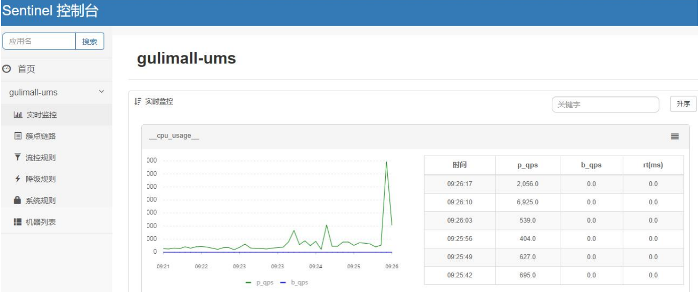
Task: Click the dashboard icon beside 首页
Action: pos(7,69)
